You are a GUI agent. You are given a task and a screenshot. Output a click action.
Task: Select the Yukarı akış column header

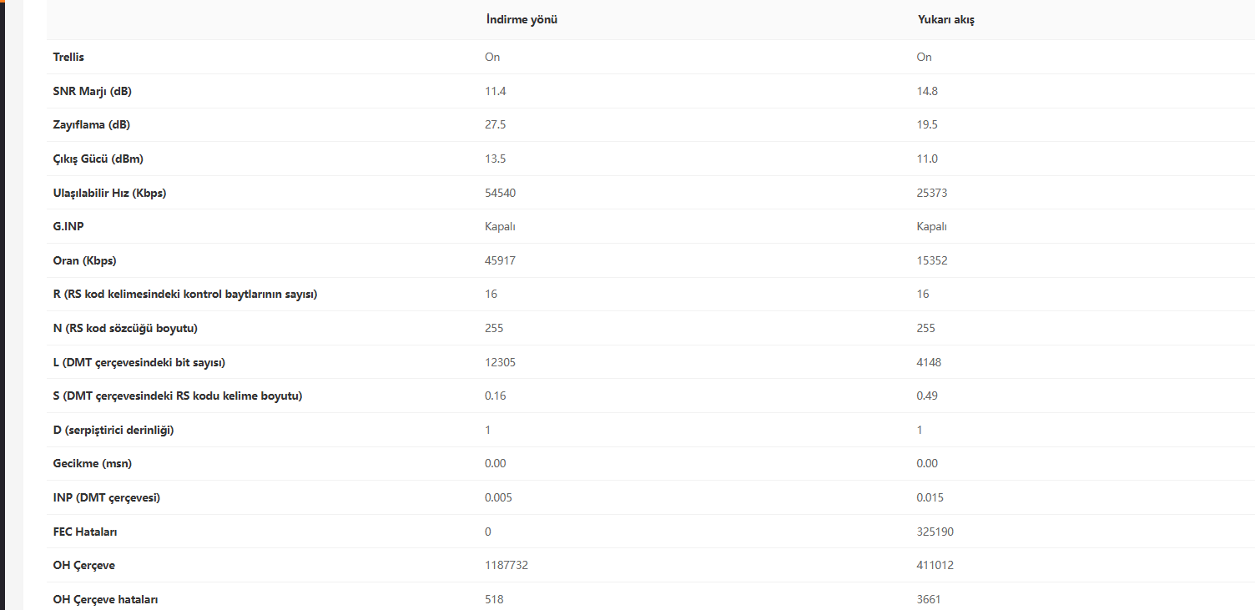946,19
